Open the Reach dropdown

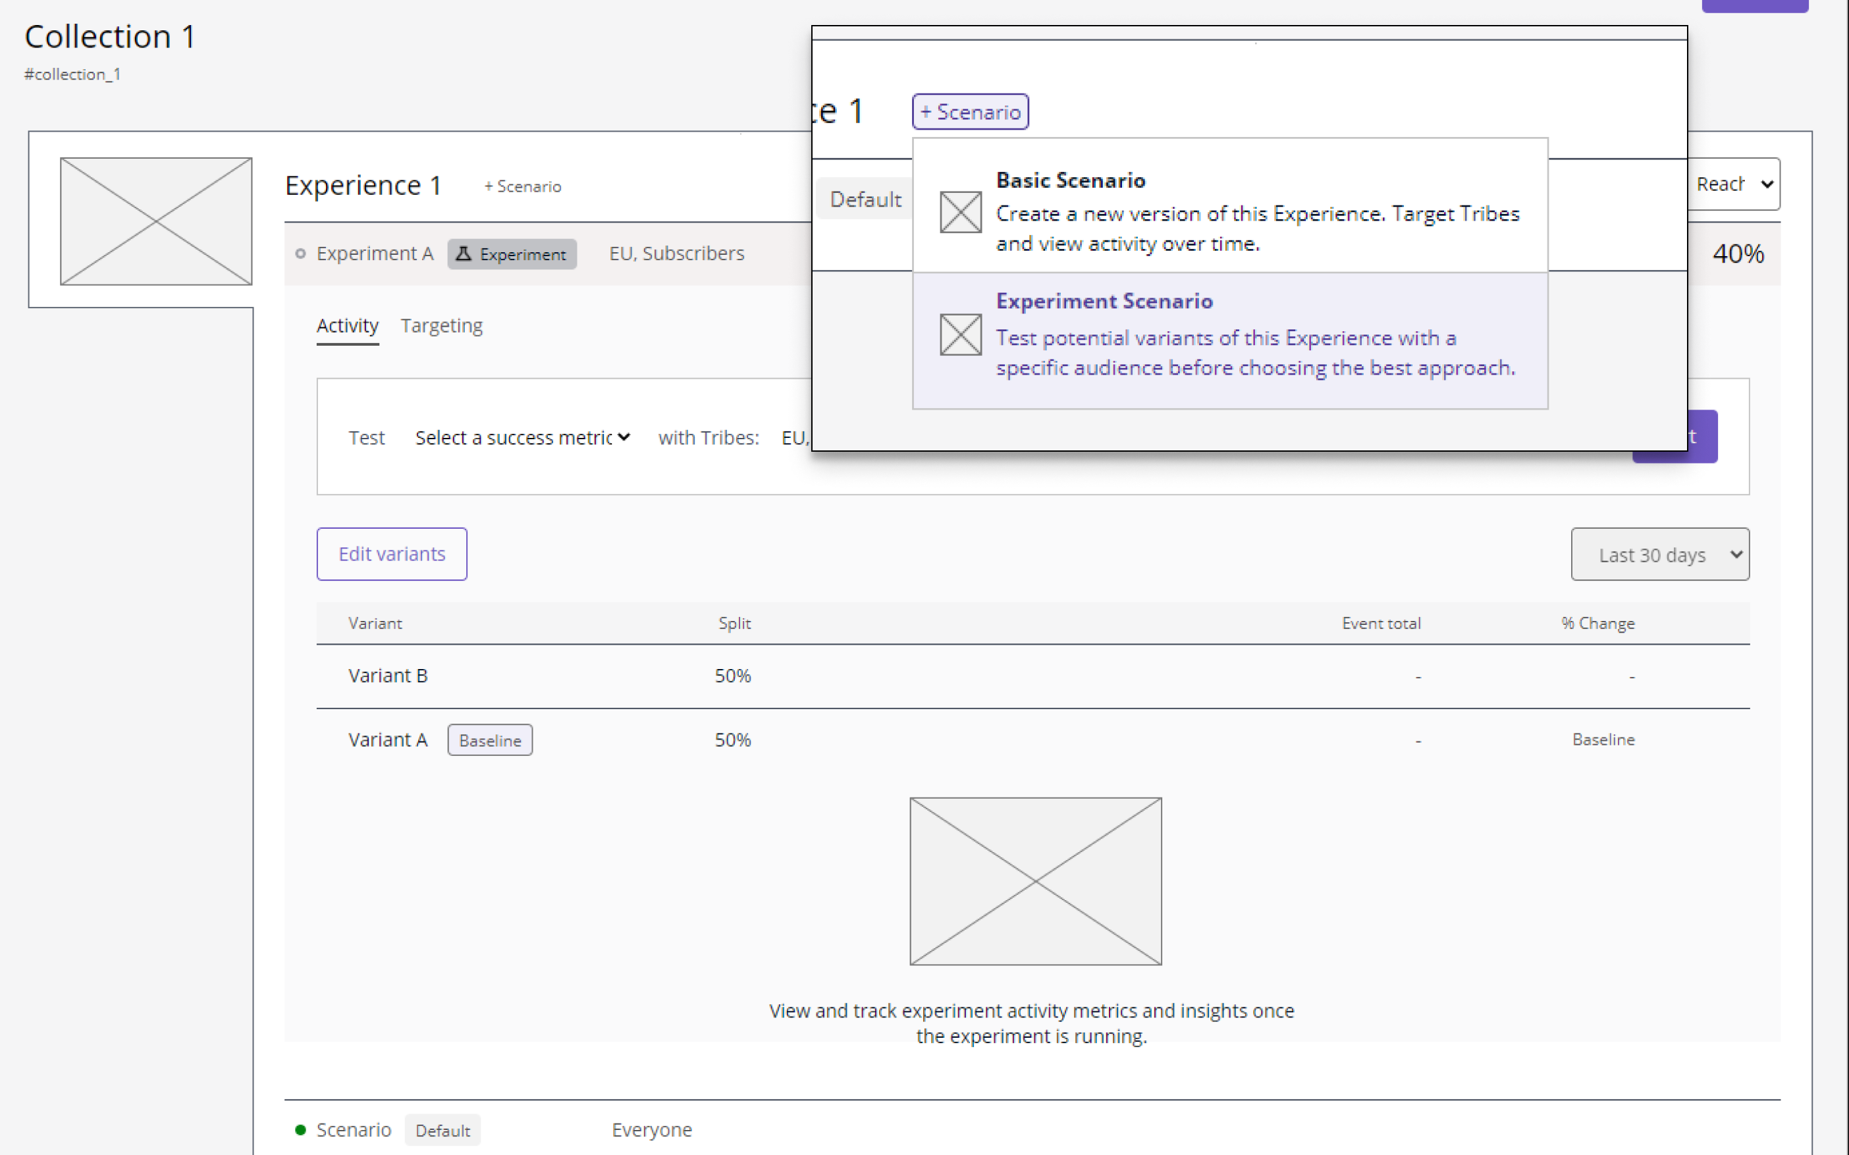[1733, 184]
